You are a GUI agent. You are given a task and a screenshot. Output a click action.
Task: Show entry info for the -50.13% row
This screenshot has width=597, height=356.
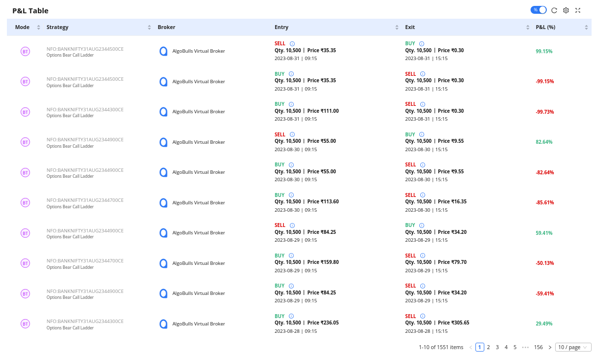tap(291, 256)
